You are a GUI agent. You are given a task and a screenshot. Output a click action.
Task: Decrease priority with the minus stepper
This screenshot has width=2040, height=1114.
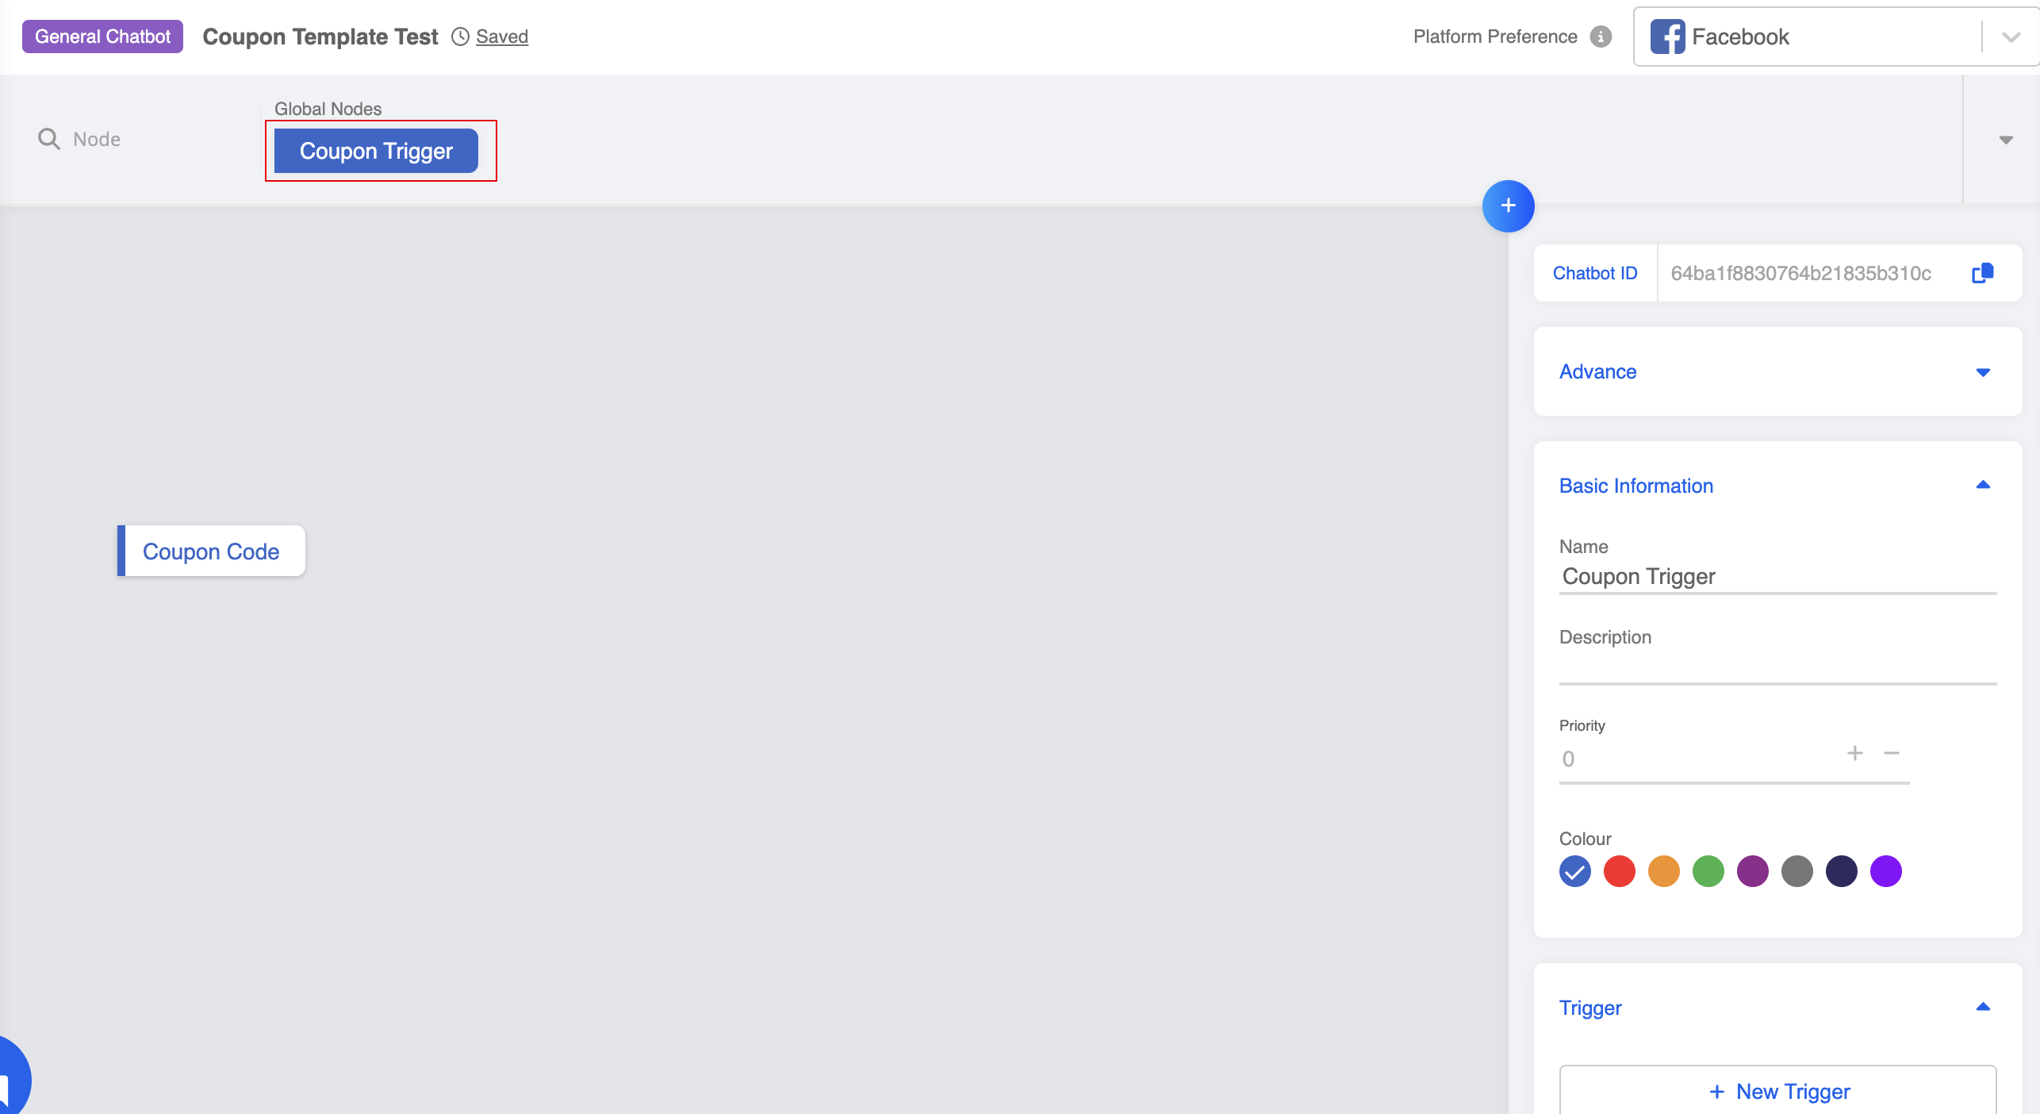click(x=1892, y=753)
